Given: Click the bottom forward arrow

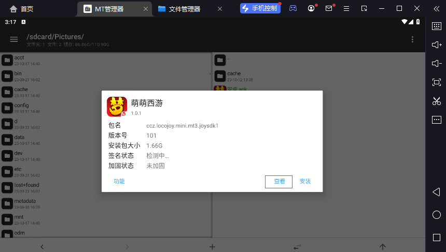Looking at the screenshot, I should (x=127, y=247).
